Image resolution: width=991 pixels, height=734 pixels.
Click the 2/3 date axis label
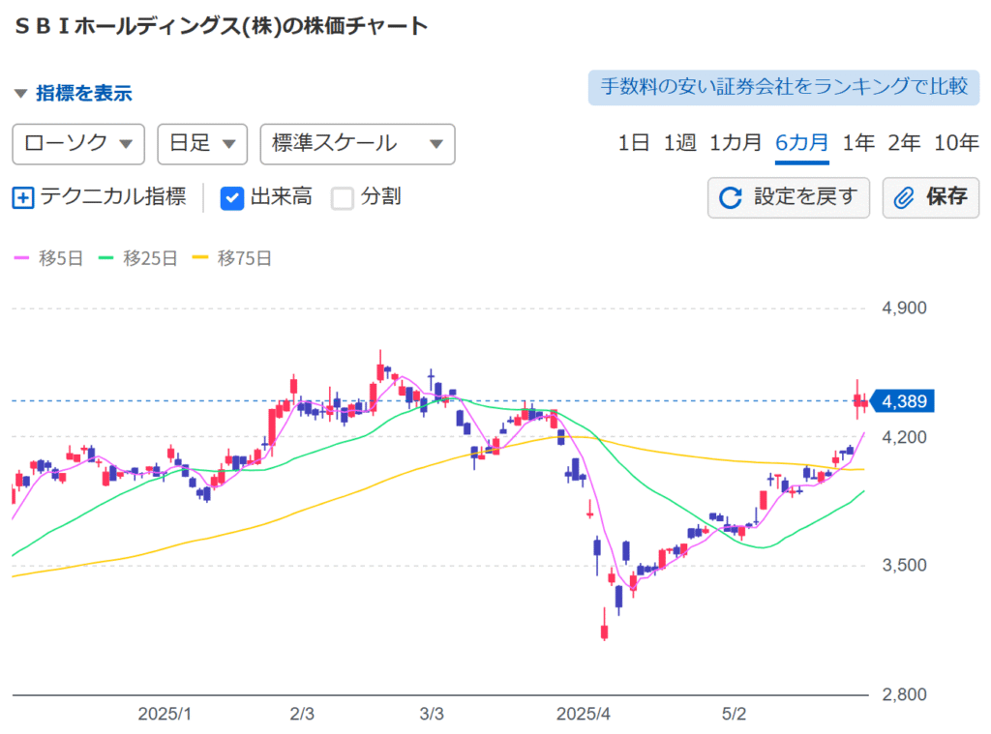302,714
